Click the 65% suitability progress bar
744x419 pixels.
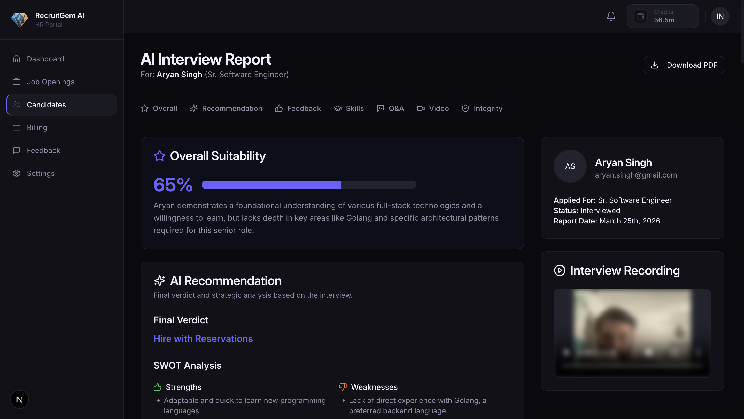click(x=309, y=184)
